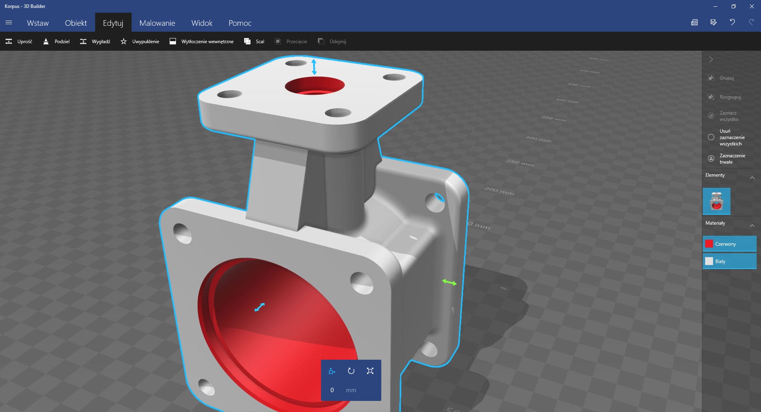The height and width of the screenshot is (412, 761).
Task: Collapse the Materiały section
Action: click(752, 225)
